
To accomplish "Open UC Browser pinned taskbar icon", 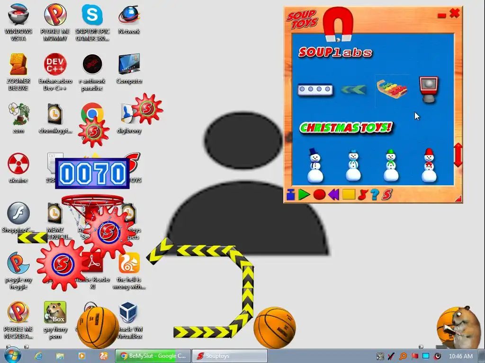I will pyautogui.click(x=104, y=356).
